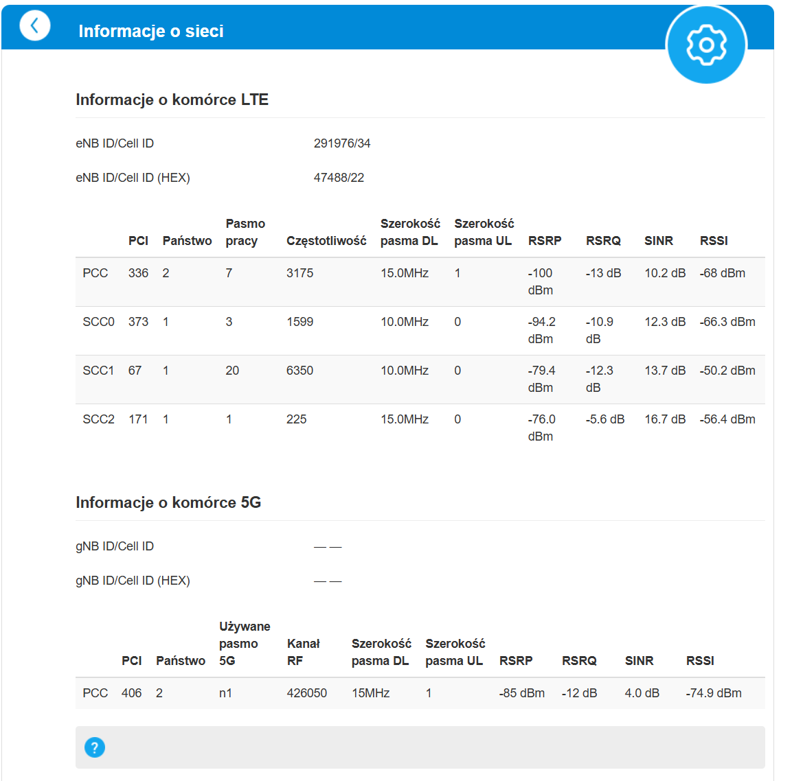Select the 5G bandwidth value 15MHz
This screenshot has height=781, width=792.
[371, 693]
